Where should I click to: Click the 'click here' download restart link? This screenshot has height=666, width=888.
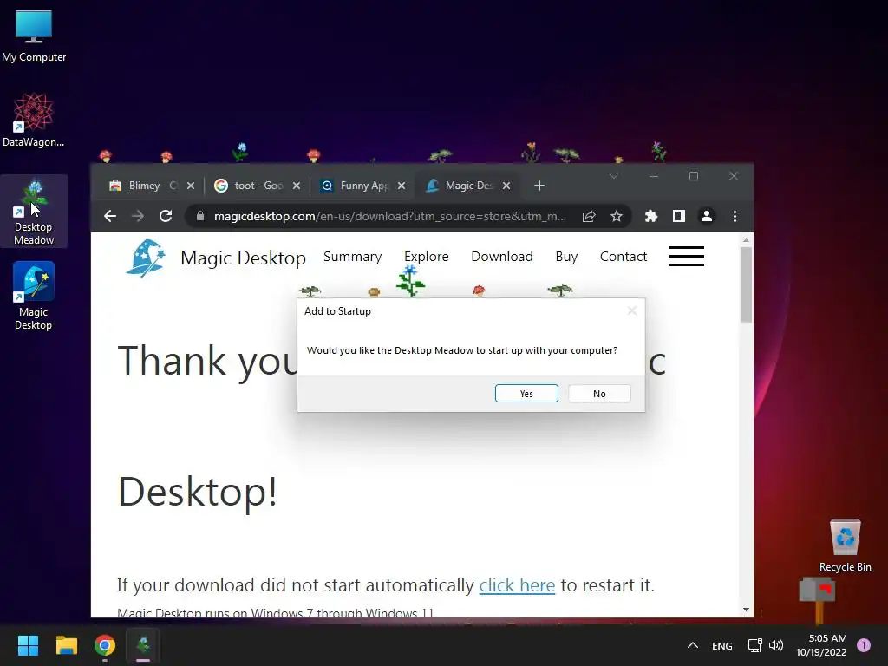(x=517, y=585)
